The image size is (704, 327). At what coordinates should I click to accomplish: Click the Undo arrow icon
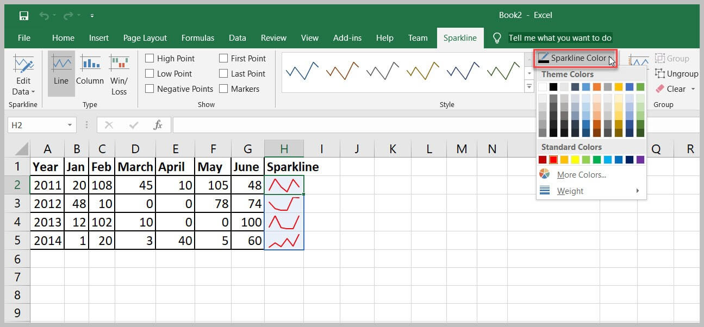click(x=44, y=15)
